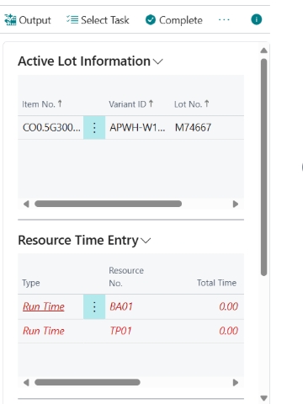
Task: Sort by Item No. column header
Action: click(x=42, y=104)
